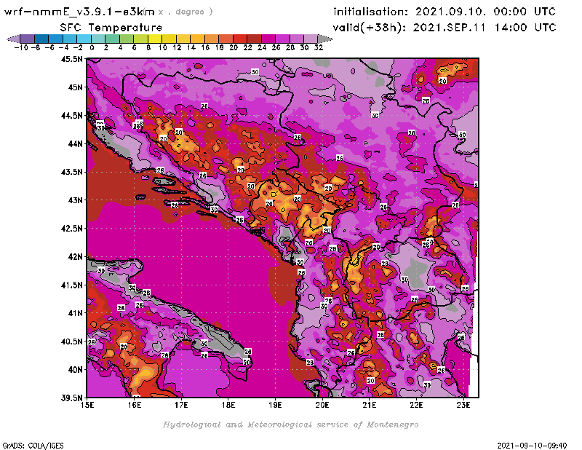Click the dark red legend swatch between 22 and 24
Viewport: 582px width, 450px height.
(254, 39)
